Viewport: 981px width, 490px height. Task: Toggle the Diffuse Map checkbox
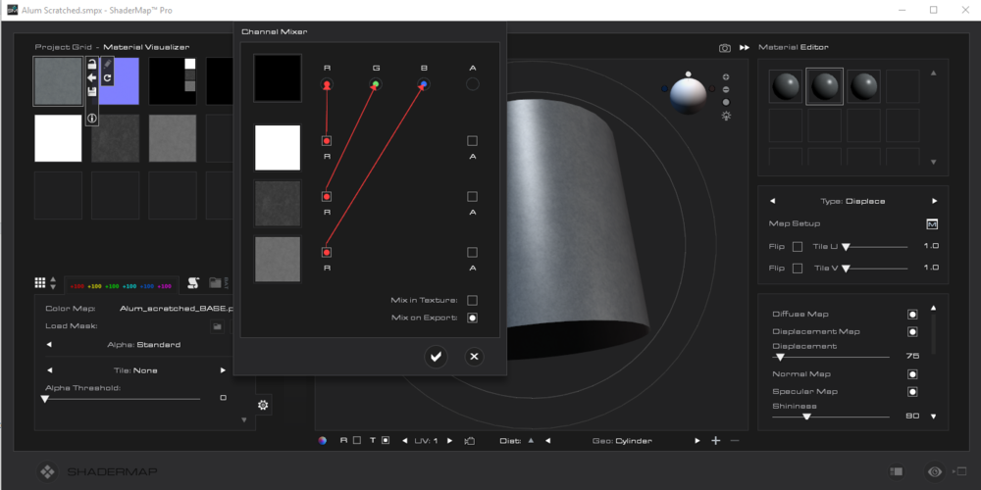(x=912, y=315)
